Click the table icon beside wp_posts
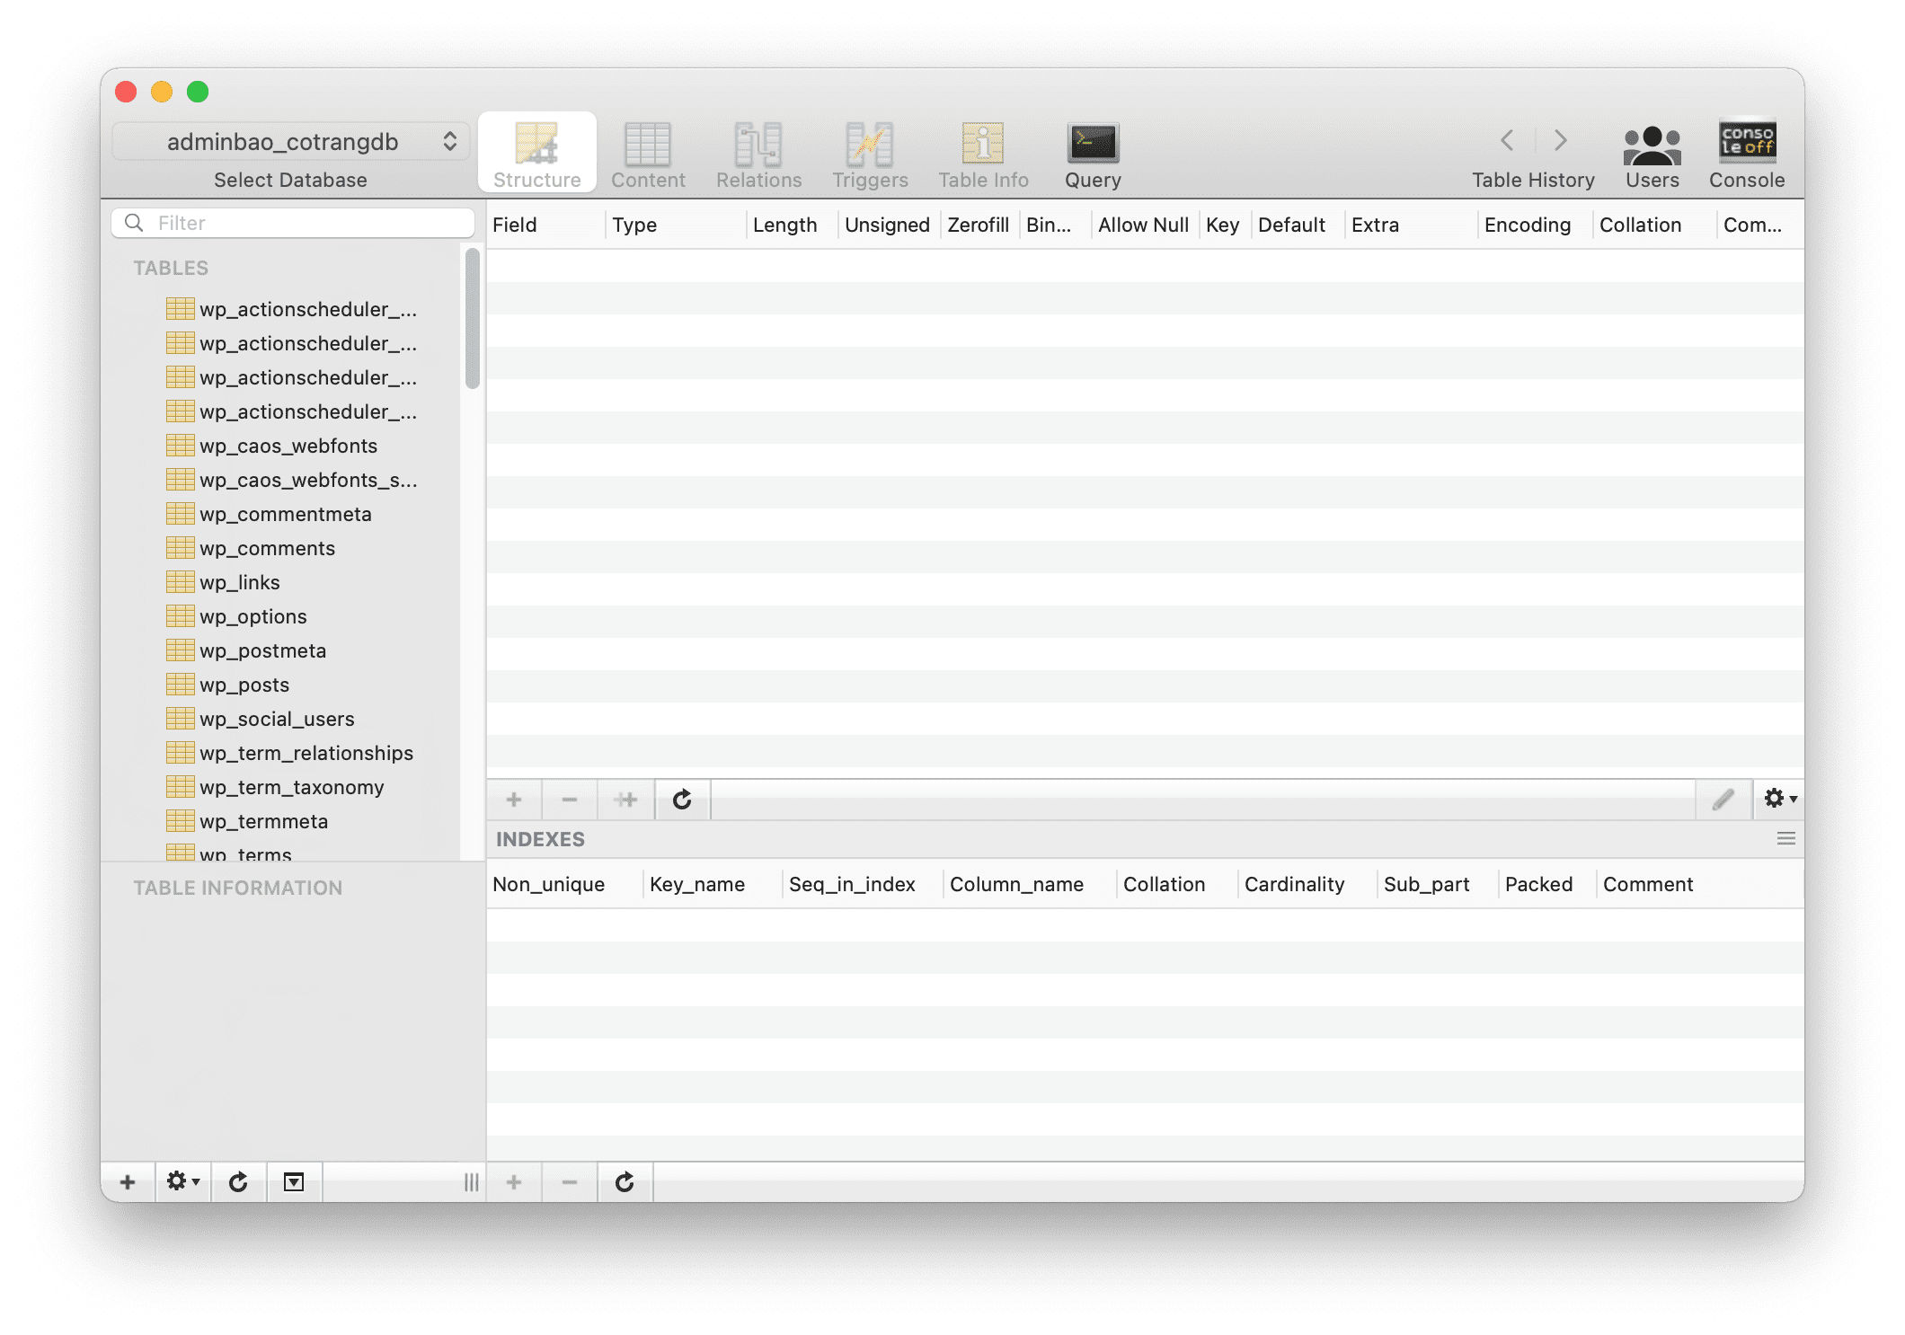Screen dimensions: 1905x1335 181,685
